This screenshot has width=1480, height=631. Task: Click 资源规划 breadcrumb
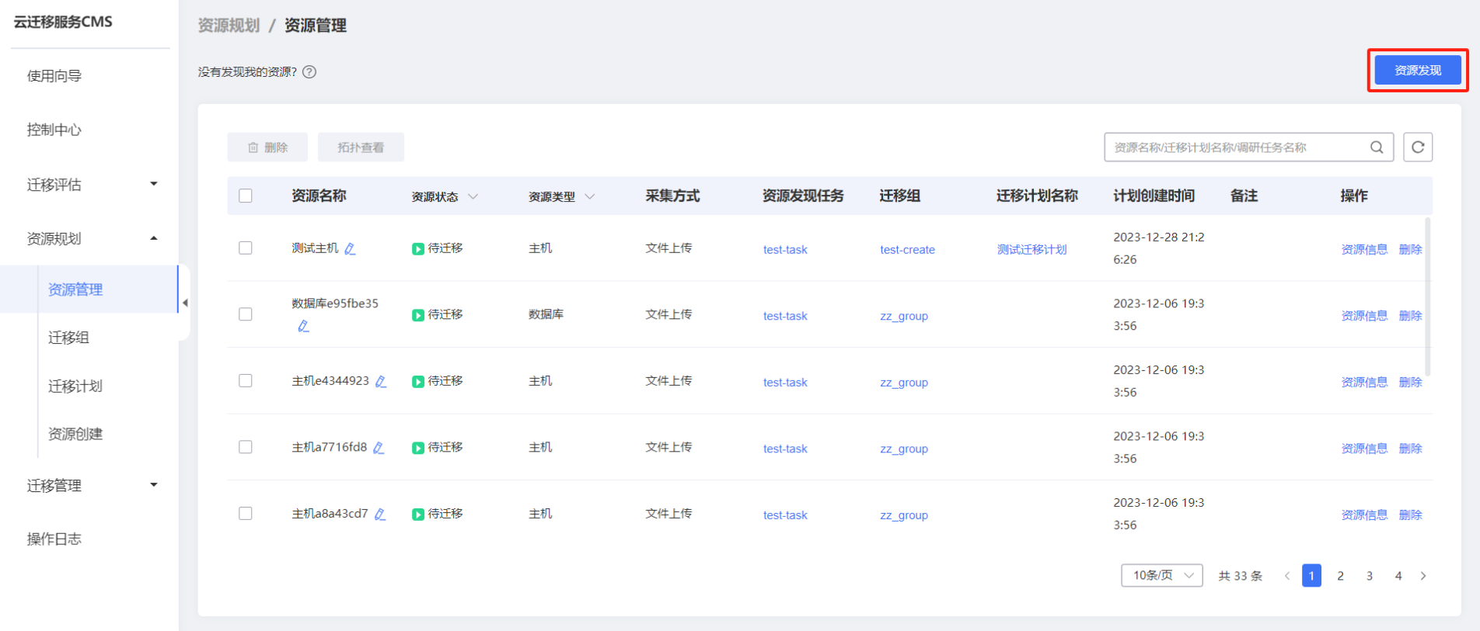click(x=229, y=26)
